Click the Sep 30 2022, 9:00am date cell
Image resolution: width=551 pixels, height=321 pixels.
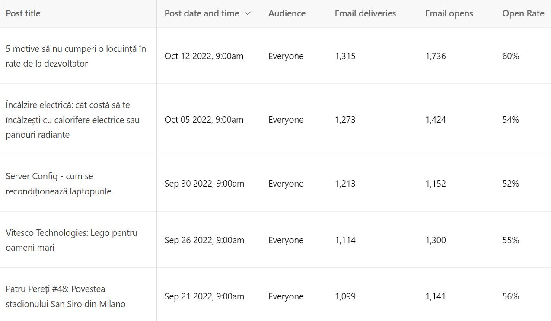204,184
